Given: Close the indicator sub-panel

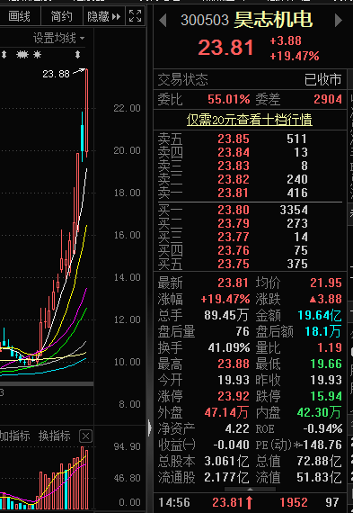Looking at the screenshot, I should [x=85, y=436].
